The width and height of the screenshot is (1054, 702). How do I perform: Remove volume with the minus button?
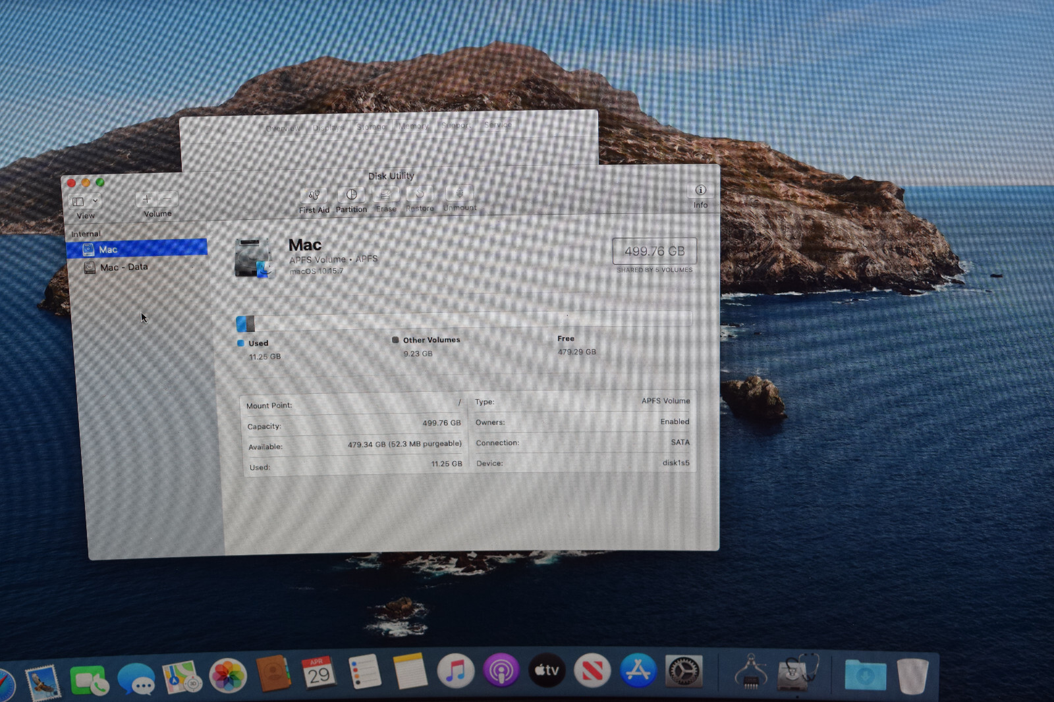[167, 198]
